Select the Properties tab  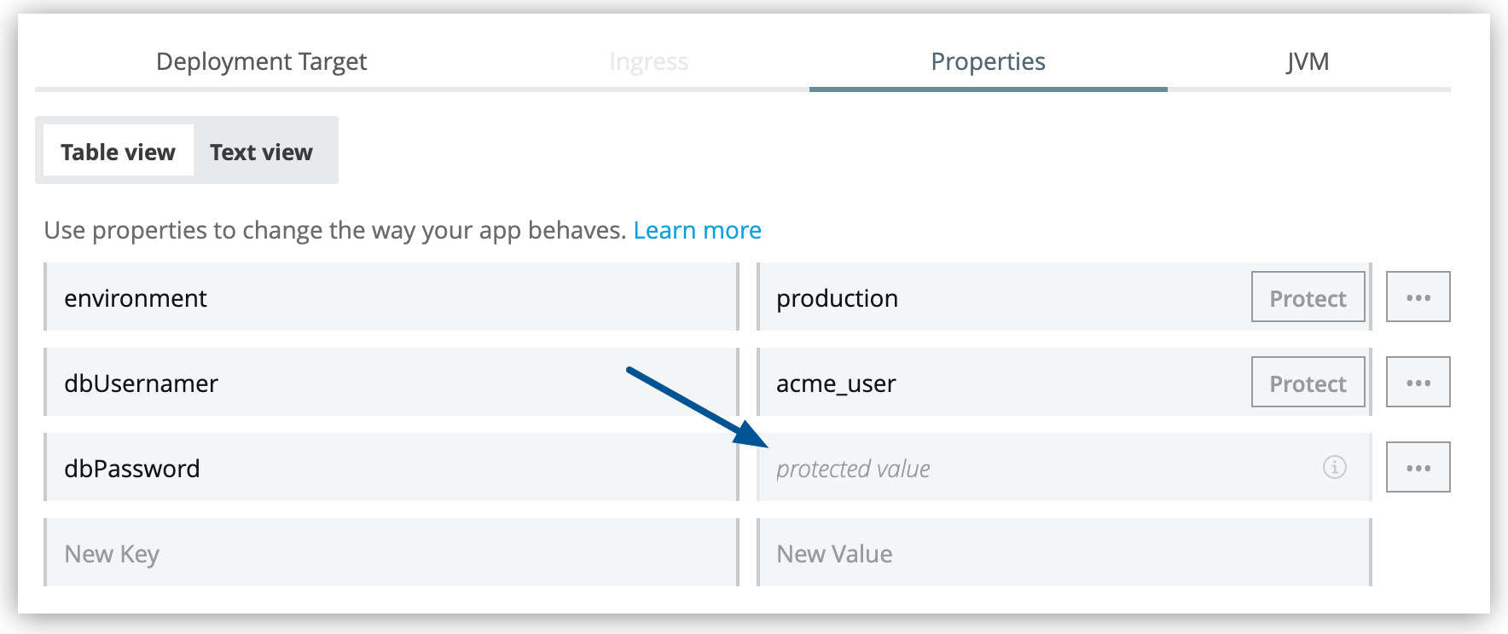pyautogui.click(x=988, y=61)
